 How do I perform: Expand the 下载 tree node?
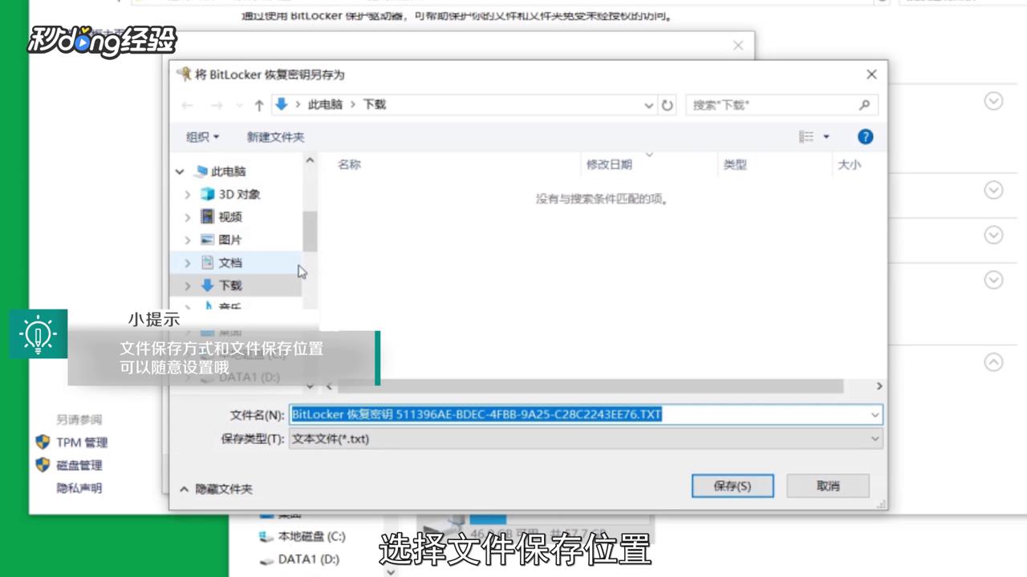(x=188, y=285)
